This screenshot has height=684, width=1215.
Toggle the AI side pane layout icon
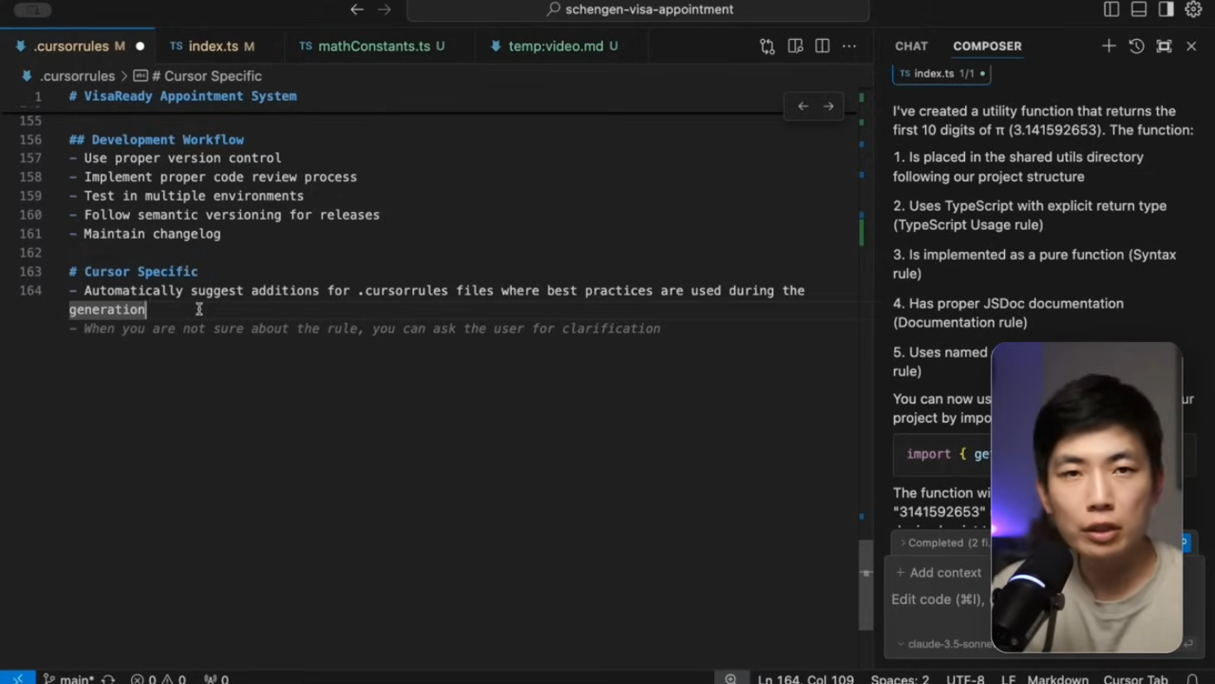(1166, 10)
